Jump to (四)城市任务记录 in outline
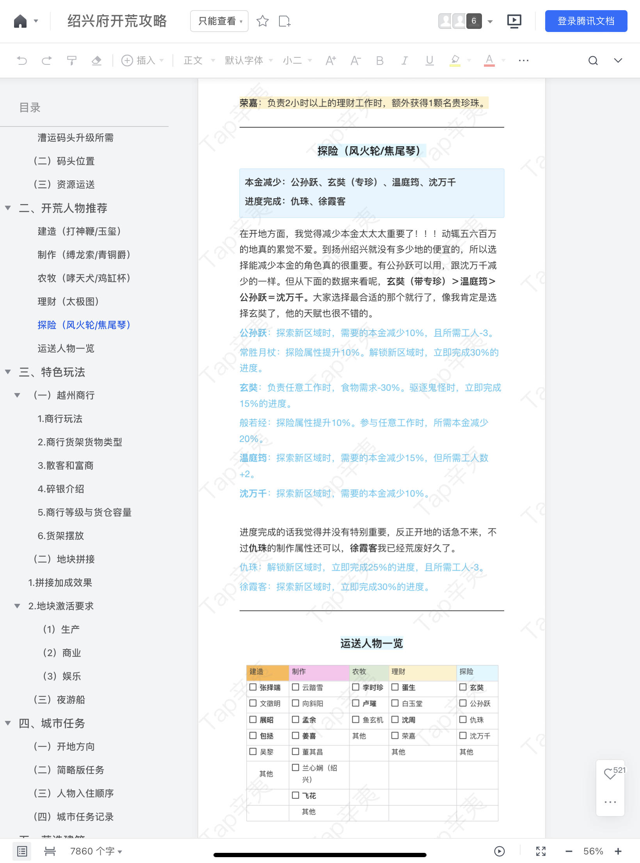 pos(74,817)
